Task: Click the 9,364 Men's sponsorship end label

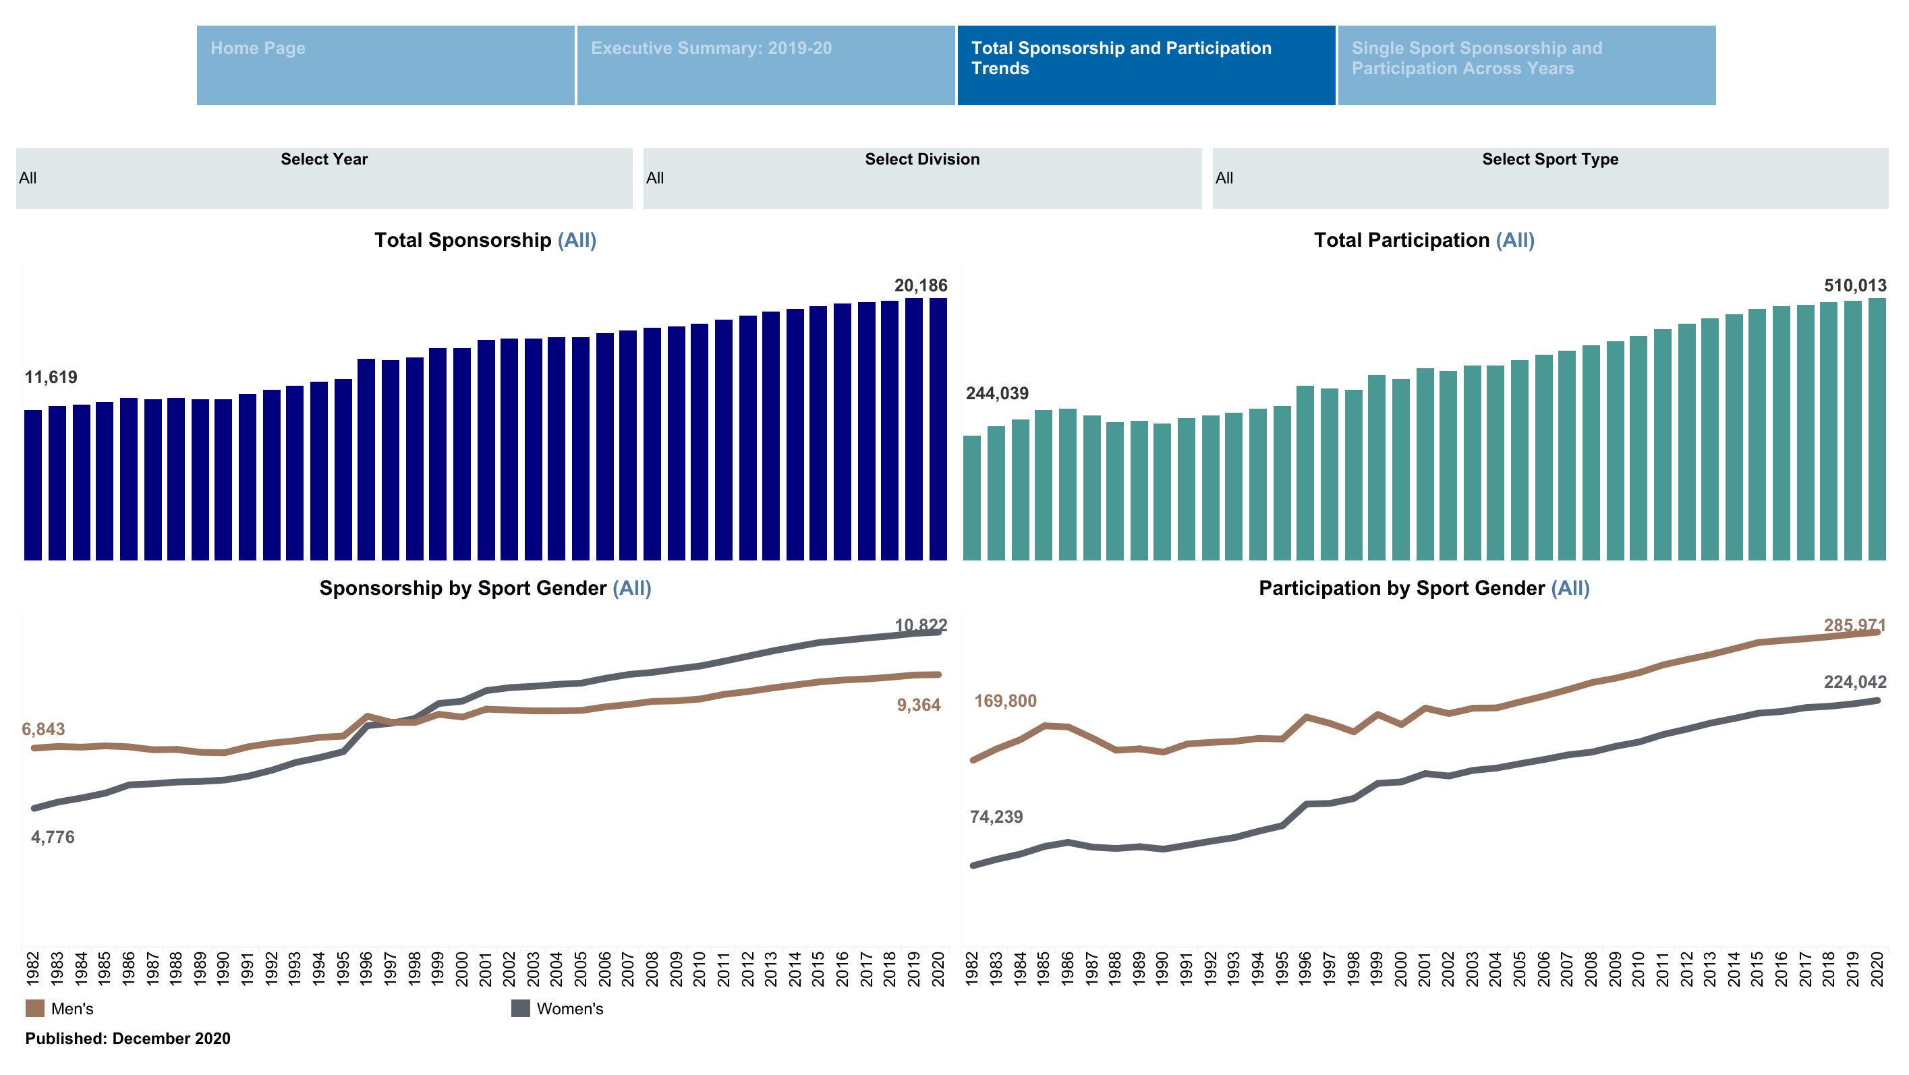Action: tap(918, 705)
